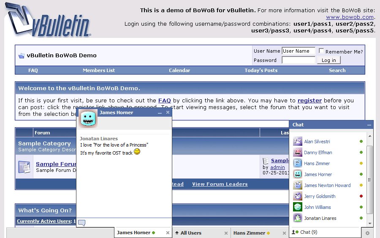This screenshot has width=380, height=238.
Task: Open View Forum Leaders link
Action: point(220,184)
